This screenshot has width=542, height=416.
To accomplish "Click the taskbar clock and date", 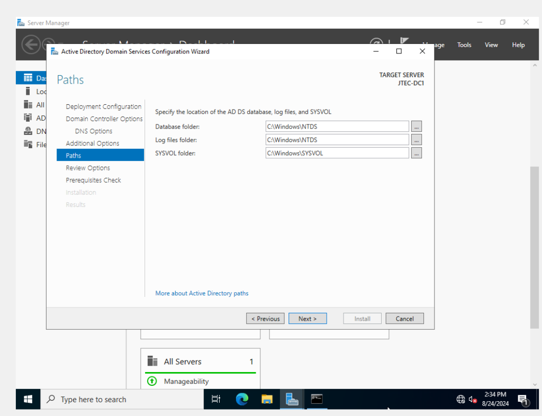I will pyautogui.click(x=495, y=399).
